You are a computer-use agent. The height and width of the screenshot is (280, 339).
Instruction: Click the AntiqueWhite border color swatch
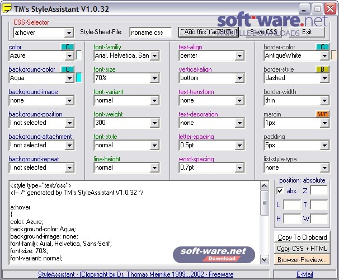[334, 55]
